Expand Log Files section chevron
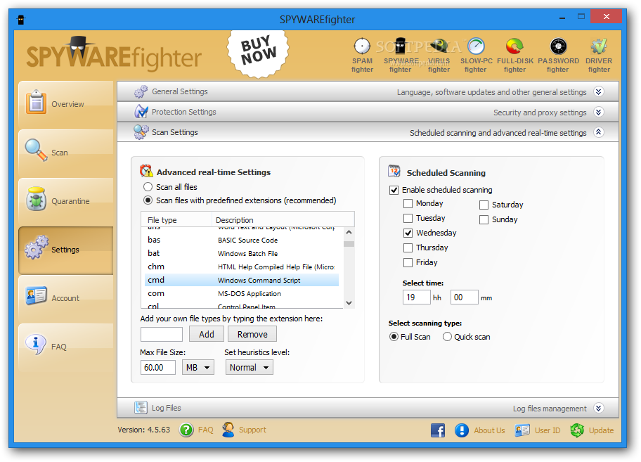Screen dimensions: 641x462 pyautogui.click(x=599, y=408)
